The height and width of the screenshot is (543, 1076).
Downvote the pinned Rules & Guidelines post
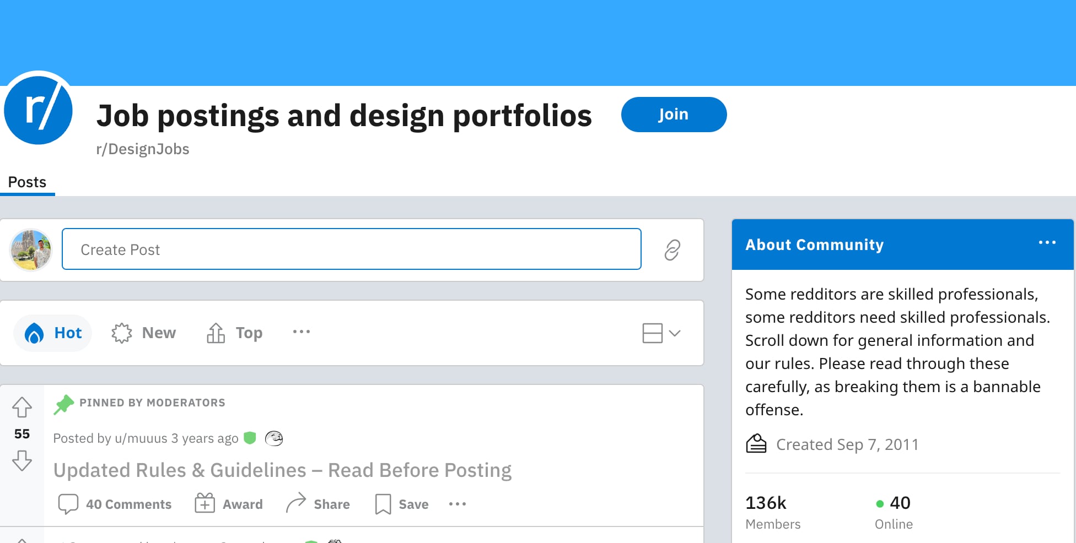pyautogui.click(x=22, y=460)
